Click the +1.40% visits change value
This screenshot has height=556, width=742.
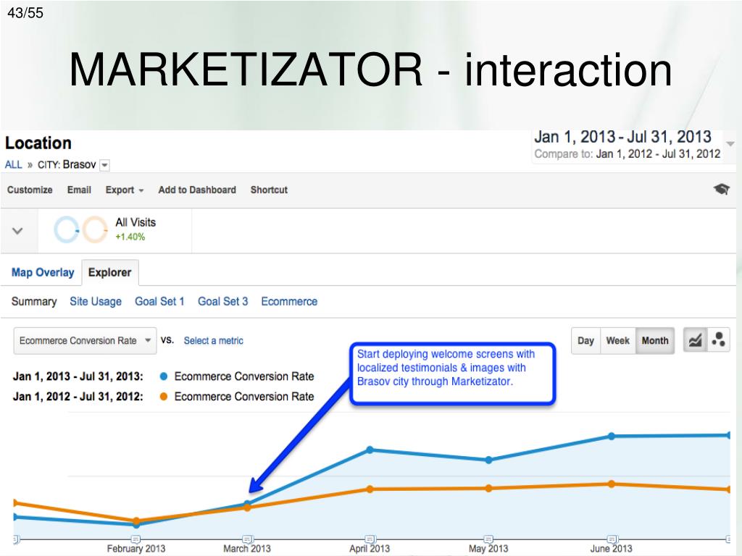[130, 237]
